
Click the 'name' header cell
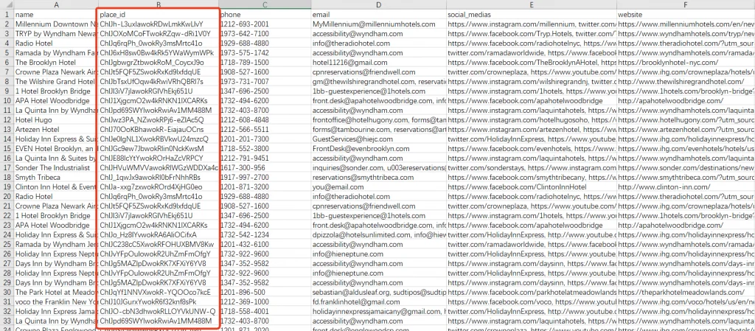[56, 15]
